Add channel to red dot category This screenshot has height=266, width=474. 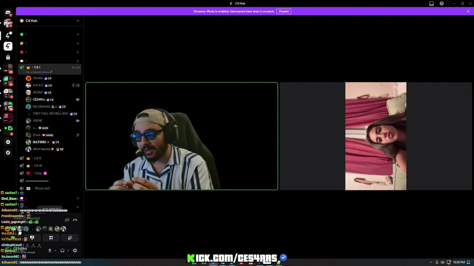[x=77, y=52]
